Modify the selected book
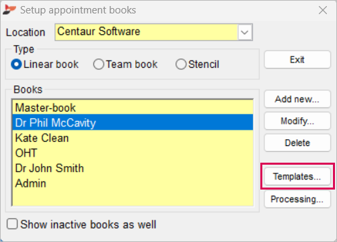337x242 pixels. tap(297, 121)
